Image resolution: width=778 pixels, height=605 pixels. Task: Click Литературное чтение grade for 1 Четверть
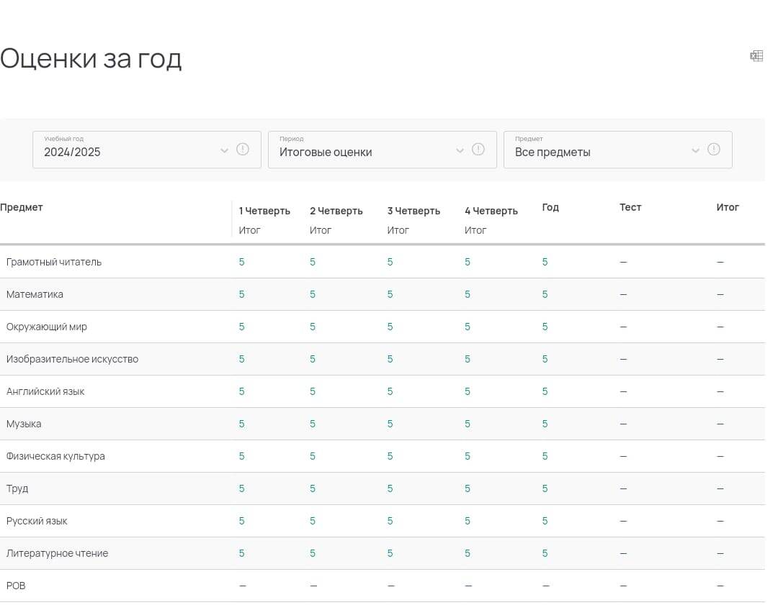point(242,553)
